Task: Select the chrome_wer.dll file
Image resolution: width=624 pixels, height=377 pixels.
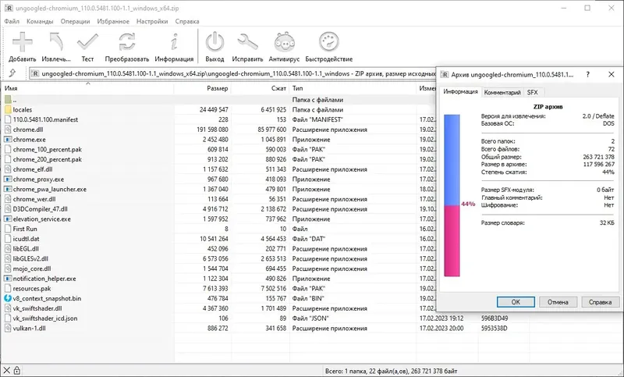Action: pos(34,199)
